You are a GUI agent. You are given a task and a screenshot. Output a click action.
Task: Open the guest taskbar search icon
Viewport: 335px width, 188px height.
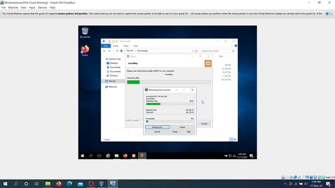pyautogui.click(x=91, y=156)
